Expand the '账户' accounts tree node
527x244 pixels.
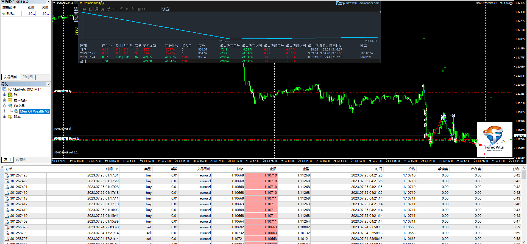click(x=4, y=95)
